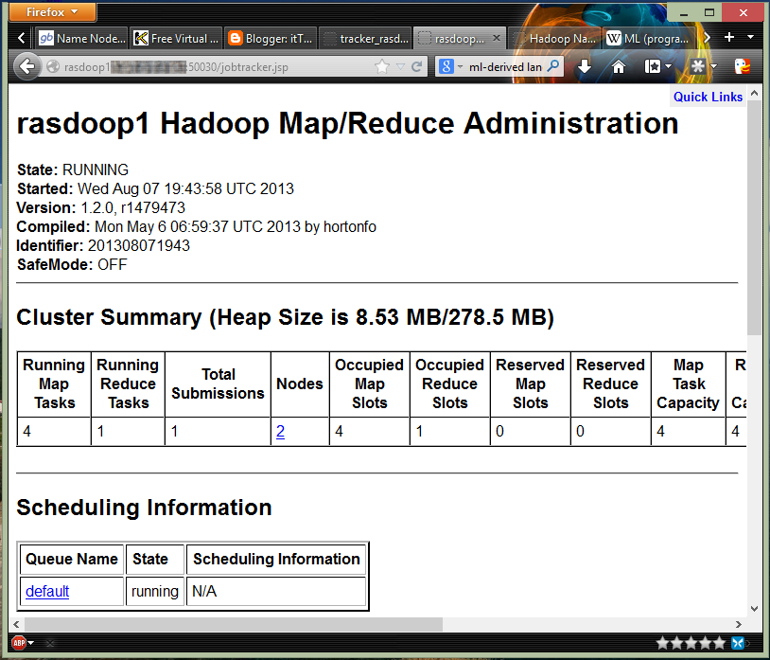The image size is (770, 660).
Task: Click the site identity globe icon
Action: pyautogui.click(x=53, y=67)
